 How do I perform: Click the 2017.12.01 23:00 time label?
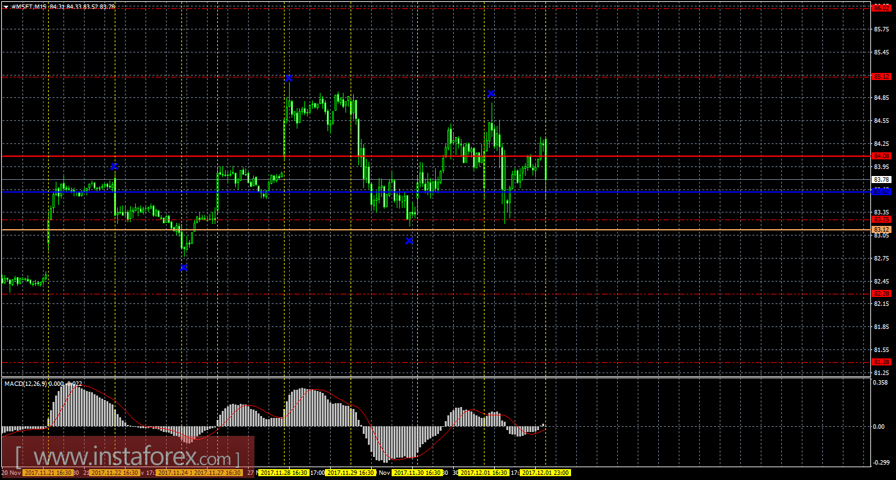click(545, 473)
